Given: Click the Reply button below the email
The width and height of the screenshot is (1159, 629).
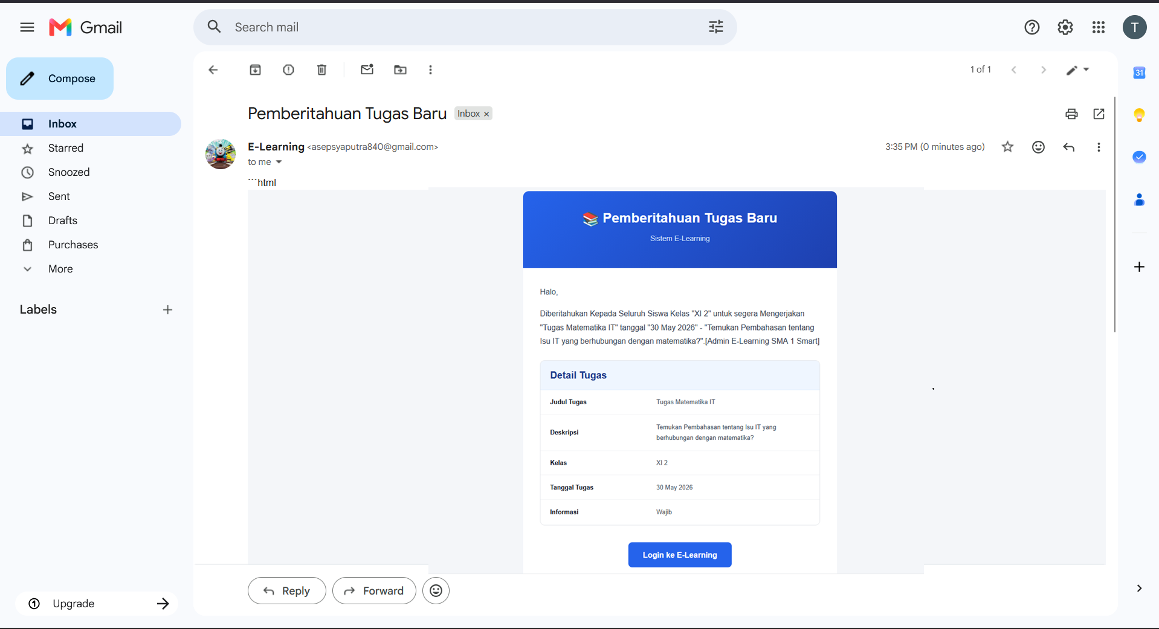Looking at the screenshot, I should point(287,591).
